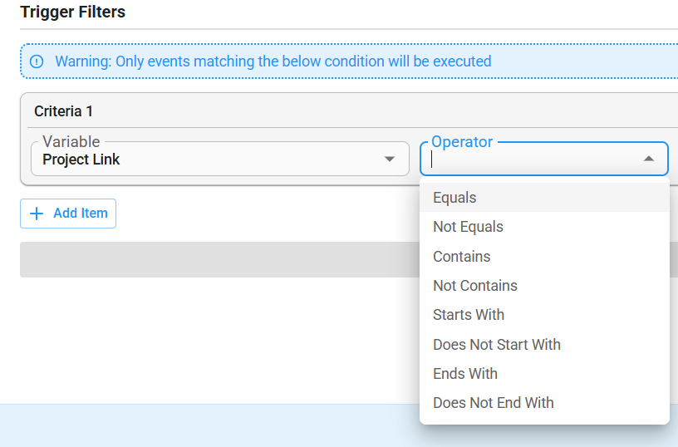The width and height of the screenshot is (678, 447).
Task: Pick the Contains operator
Action: coord(544,257)
